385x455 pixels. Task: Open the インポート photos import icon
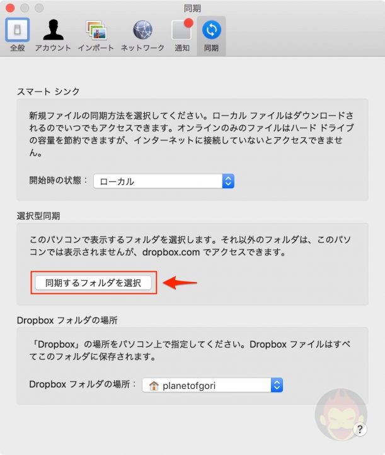click(x=96, y=30)
